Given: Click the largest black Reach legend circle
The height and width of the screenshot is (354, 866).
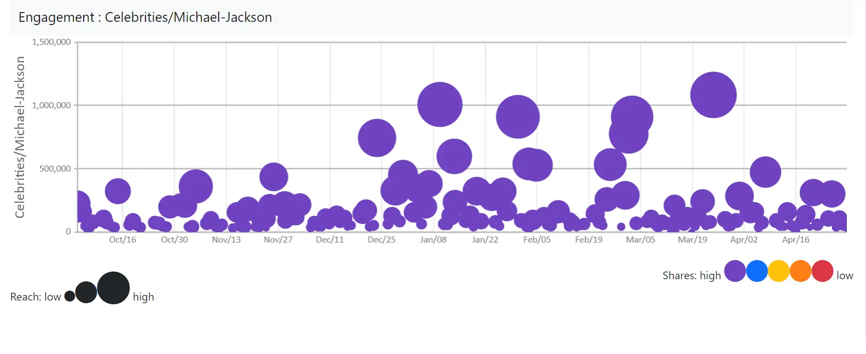Looking at the screenshot, I should (113, 288).
